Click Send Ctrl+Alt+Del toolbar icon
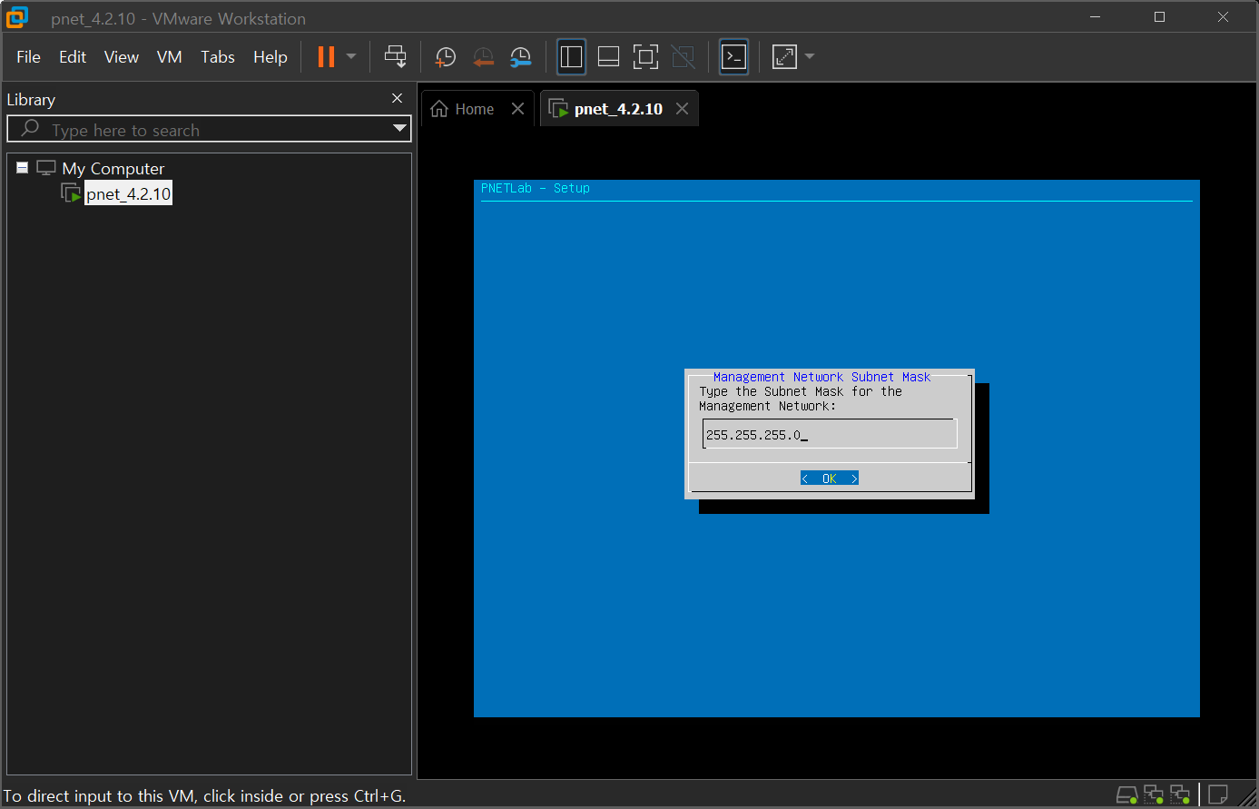This screenshot has width=1259, height=809. (395, 56)
